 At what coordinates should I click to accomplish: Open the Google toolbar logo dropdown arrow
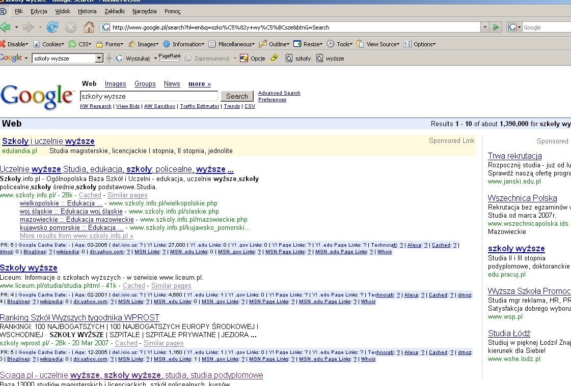pos(26,58)
